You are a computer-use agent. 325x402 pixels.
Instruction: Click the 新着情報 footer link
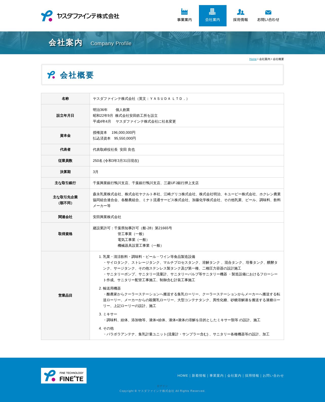(x=199, y=376)
